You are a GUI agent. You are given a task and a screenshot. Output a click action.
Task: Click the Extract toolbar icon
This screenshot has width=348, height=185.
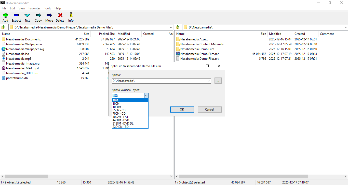pyautogui.click(x=16, y=16)
